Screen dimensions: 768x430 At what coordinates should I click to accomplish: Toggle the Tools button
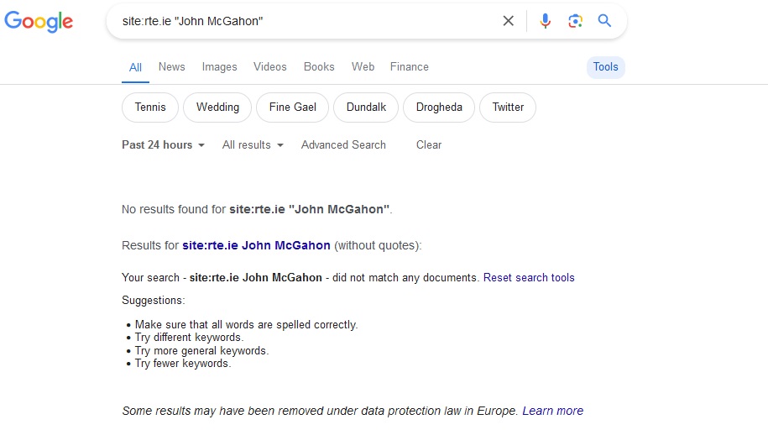tap(606, 67)
